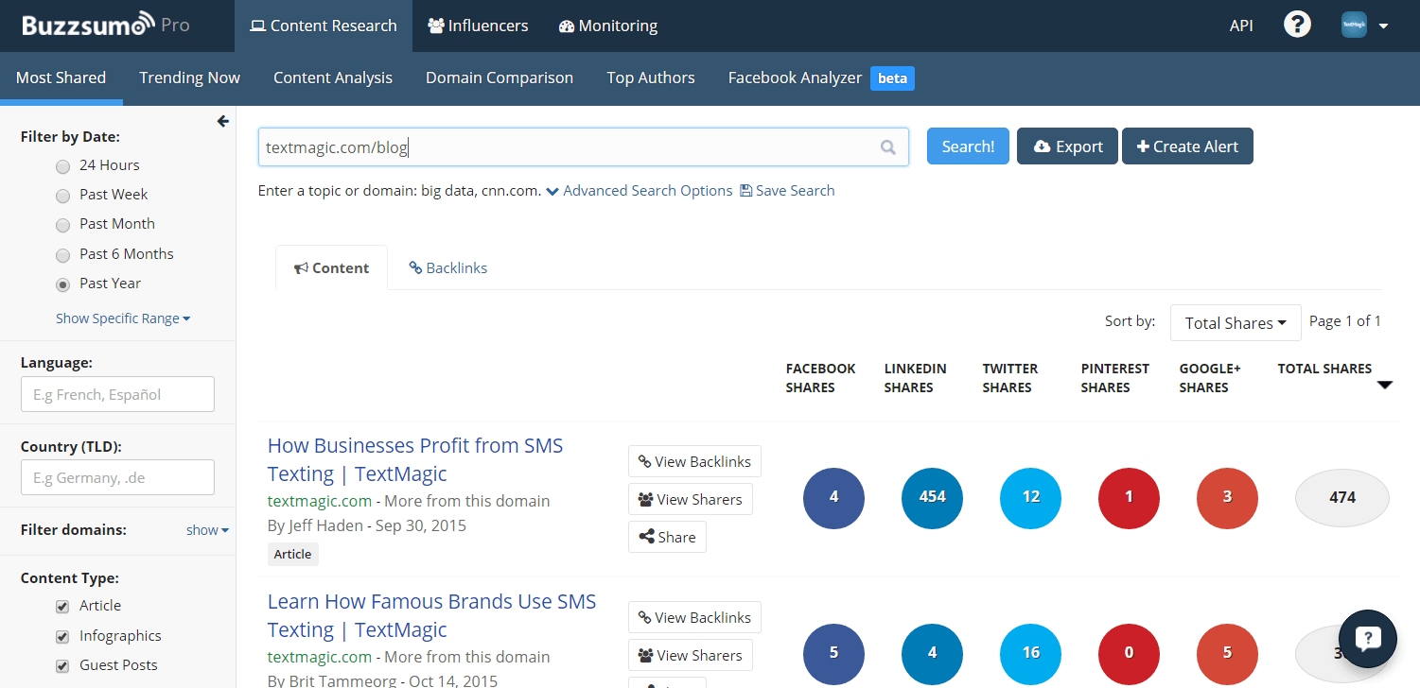Expand Advanced Search Options

(x=640, y=191)
